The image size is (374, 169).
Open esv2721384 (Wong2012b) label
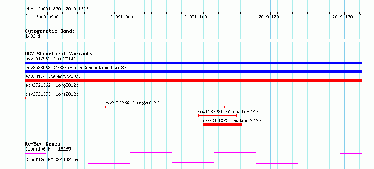tap(132, 103)
